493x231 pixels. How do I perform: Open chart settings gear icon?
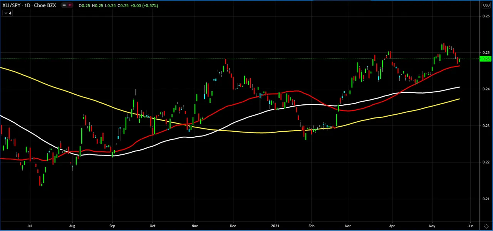tap(486, 226)
